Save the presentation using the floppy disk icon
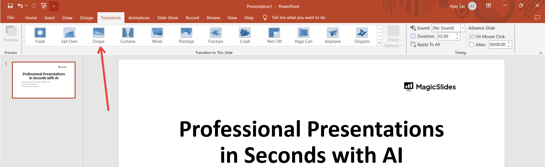The width and height of the screenshot is (545, 167). pos(10,6)
